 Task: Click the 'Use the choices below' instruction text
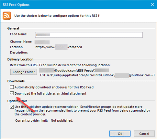57,16
